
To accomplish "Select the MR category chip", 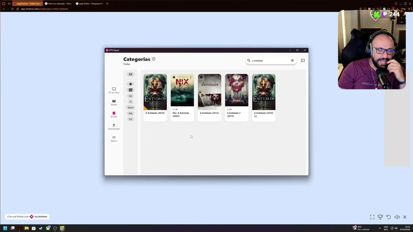I will [131, 113].
